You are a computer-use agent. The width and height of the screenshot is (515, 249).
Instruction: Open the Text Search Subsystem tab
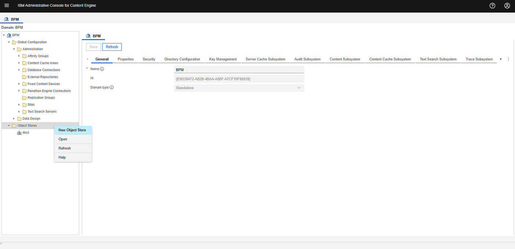[x=438, y=59]
